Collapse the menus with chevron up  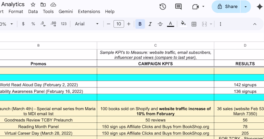click(255, 24)
